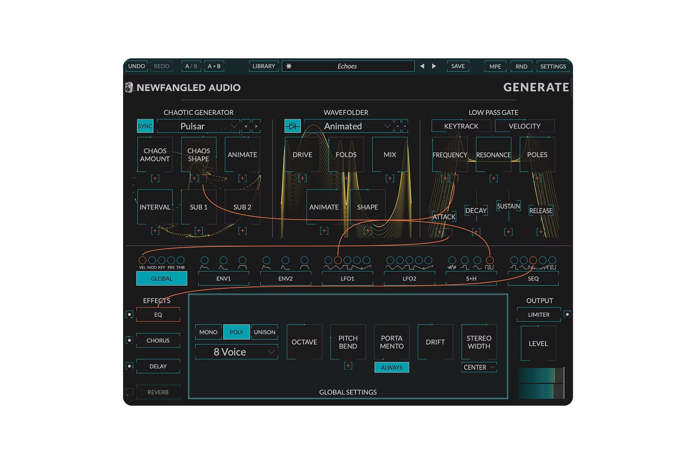Click the plus under SUB 2

[242, 231]
